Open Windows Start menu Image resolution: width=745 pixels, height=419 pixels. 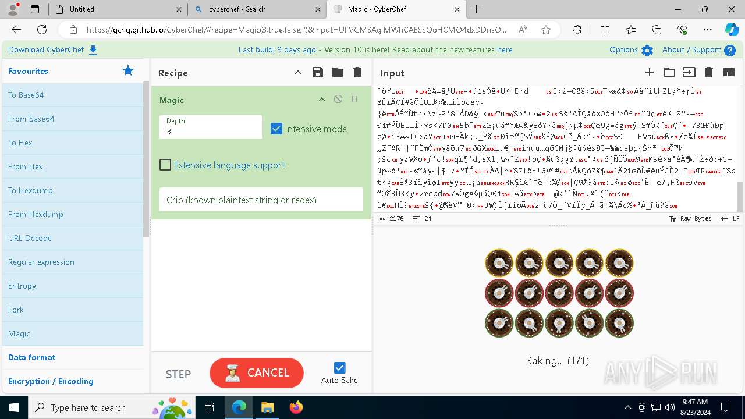[14, 407]
